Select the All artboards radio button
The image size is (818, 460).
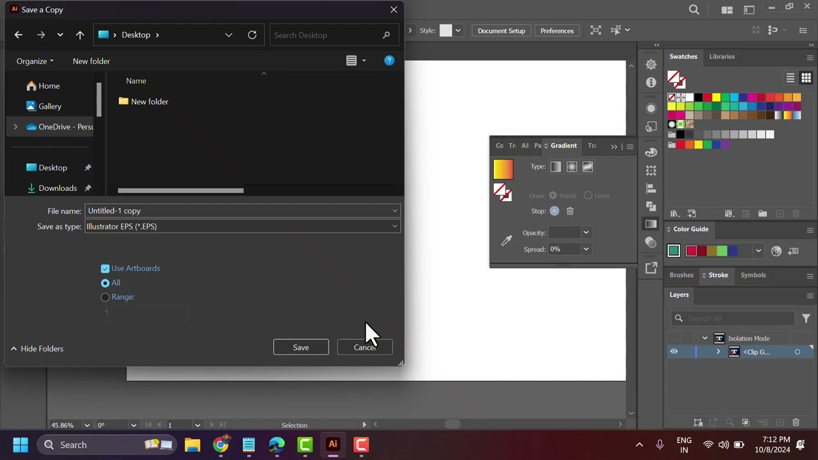tap(105, 283)
